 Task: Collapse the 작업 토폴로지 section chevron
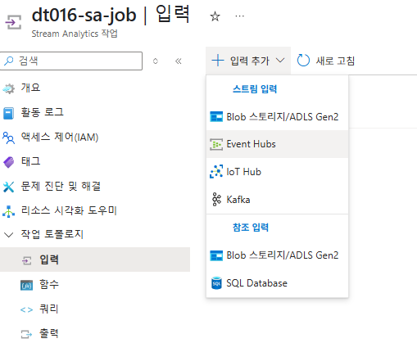click(9, 235)
